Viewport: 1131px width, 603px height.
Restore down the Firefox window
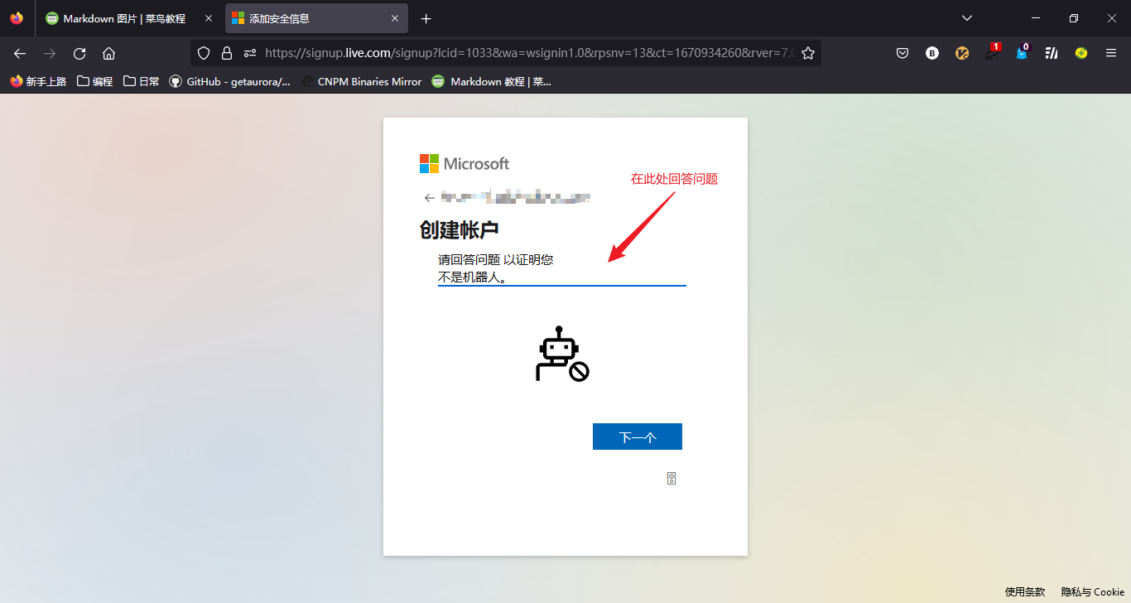(x=1074, y=18)
